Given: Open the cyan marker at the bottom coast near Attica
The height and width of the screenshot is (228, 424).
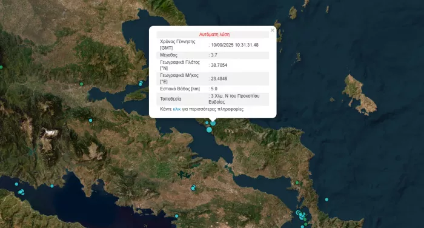Looking at the screenshot, I should click(x=176, y=216).
